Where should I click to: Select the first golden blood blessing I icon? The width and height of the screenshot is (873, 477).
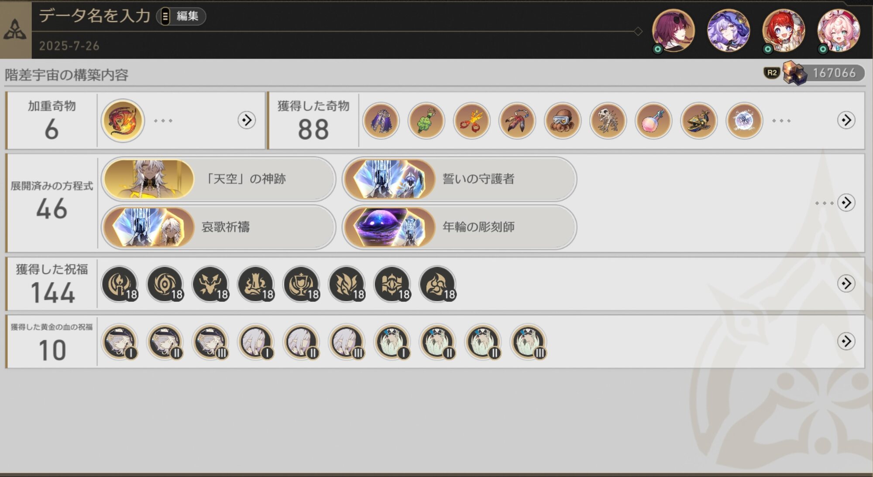pos(120,342)
